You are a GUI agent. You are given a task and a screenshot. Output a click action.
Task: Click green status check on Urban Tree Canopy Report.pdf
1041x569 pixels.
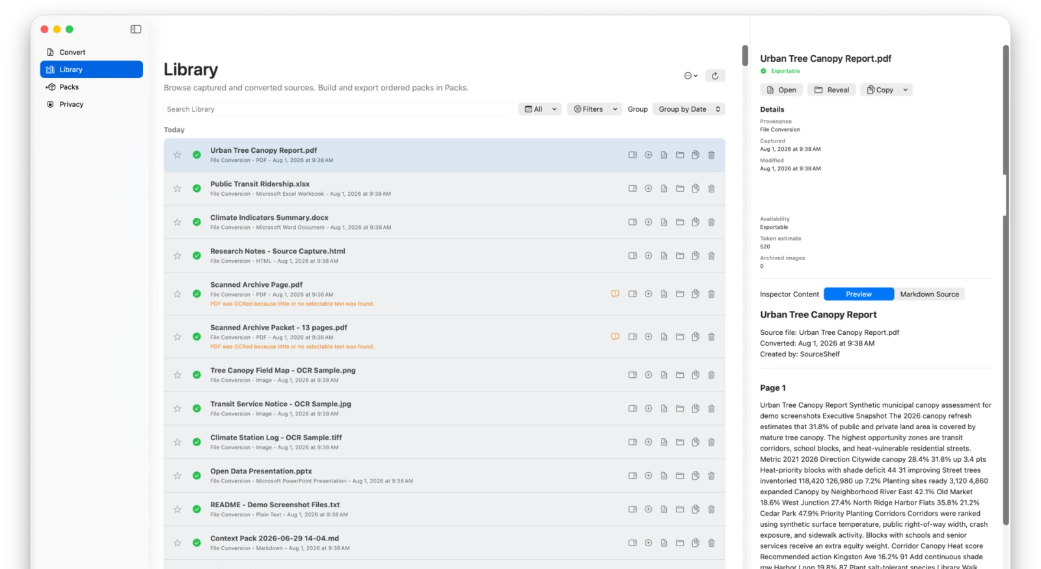click(x=196, y=155)
